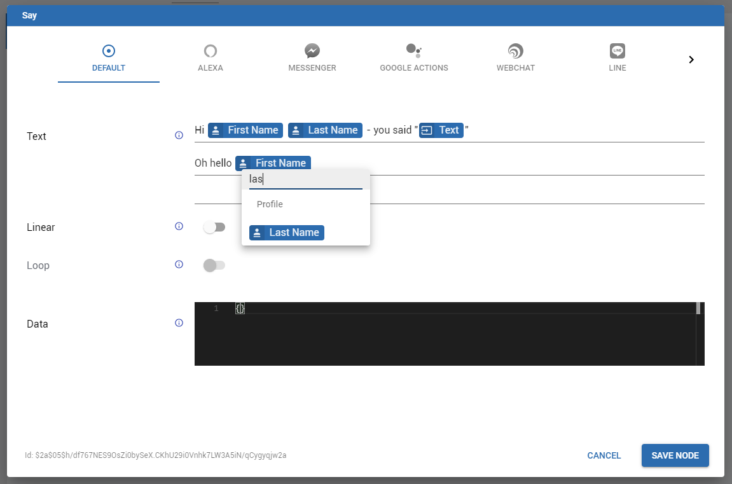Enable the Linear toggle switch
Screen dimensions: 732x484
pyautogui.click(x=214, y=227)
